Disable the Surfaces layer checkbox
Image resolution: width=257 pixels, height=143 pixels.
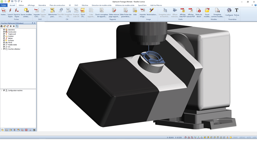pos(4,41)
